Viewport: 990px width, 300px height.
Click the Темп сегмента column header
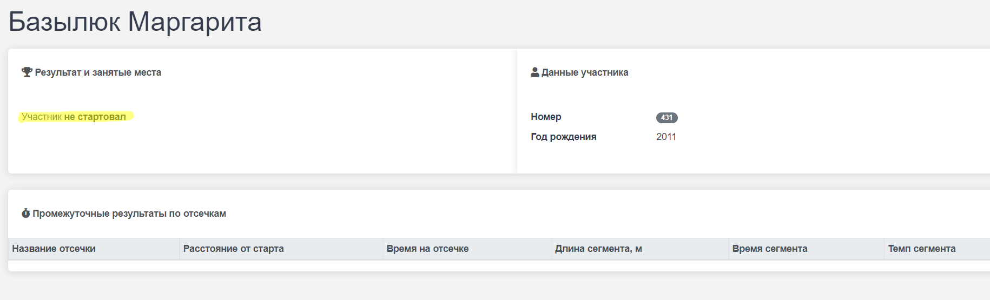(921, 249)
